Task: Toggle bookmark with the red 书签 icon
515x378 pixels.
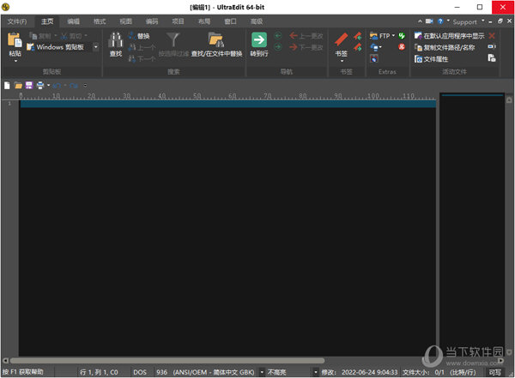Action: click(342, 39)
